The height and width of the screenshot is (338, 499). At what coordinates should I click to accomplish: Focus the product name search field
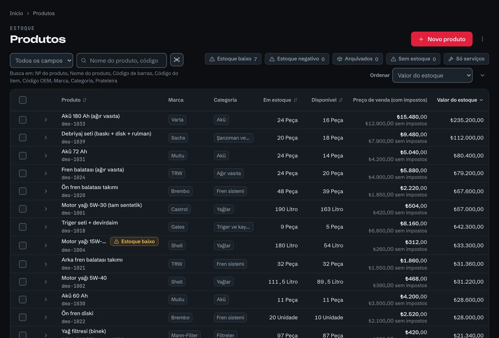(x=122, y=60)
